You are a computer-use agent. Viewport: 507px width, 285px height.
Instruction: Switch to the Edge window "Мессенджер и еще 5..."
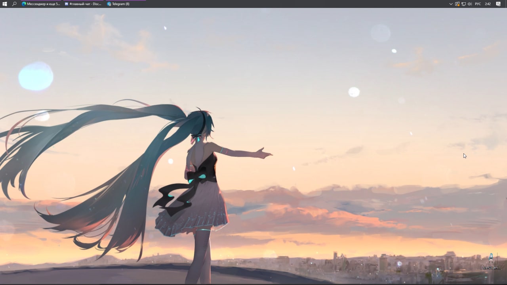40,4
